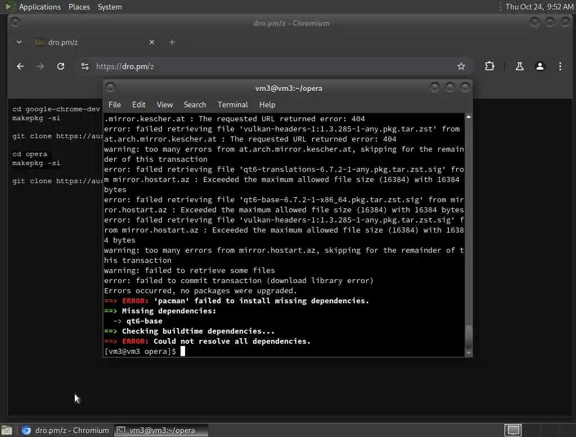Click 'cd opera' text on page

(x=30, y=154)
